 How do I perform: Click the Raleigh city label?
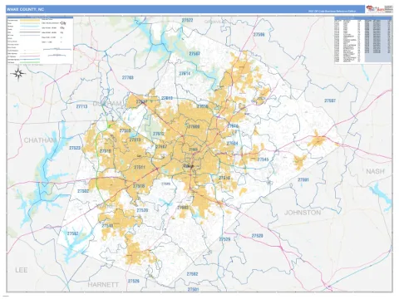[x=188, y=165]
